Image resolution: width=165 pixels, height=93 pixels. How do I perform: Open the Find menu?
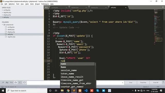click(x=18, y=4)
